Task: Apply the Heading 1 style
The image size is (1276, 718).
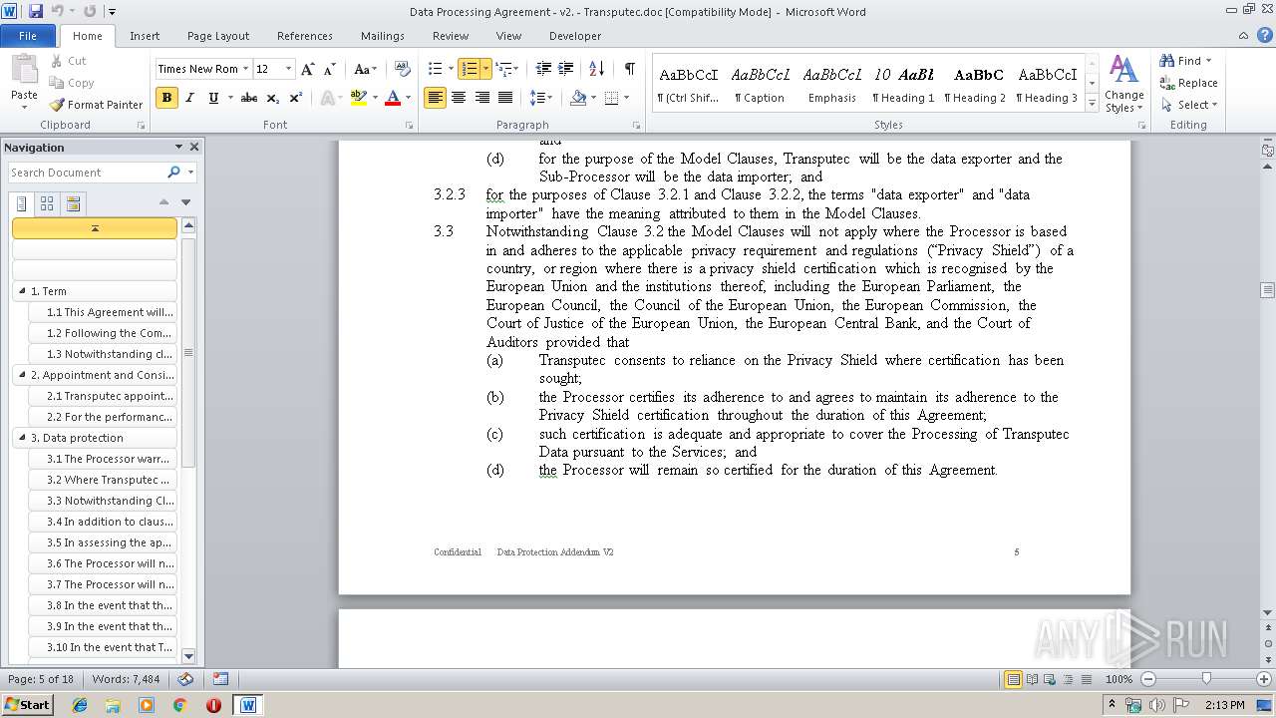Action: 903,84
